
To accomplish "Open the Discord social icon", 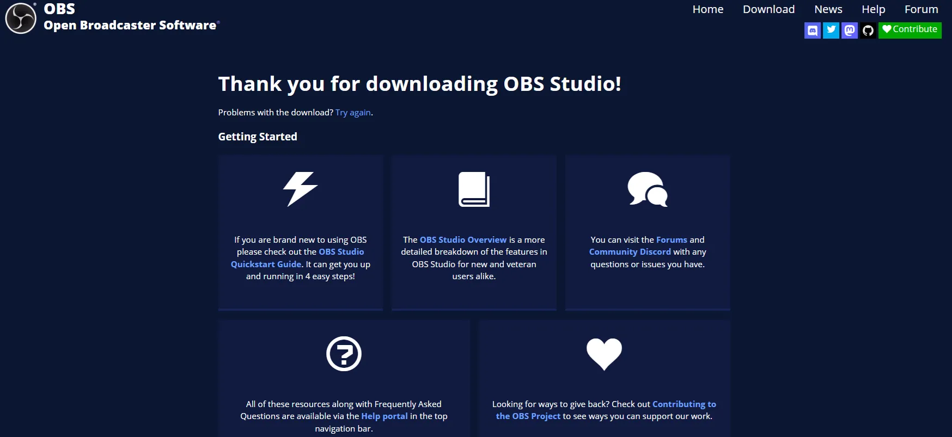I will point(813,30).
